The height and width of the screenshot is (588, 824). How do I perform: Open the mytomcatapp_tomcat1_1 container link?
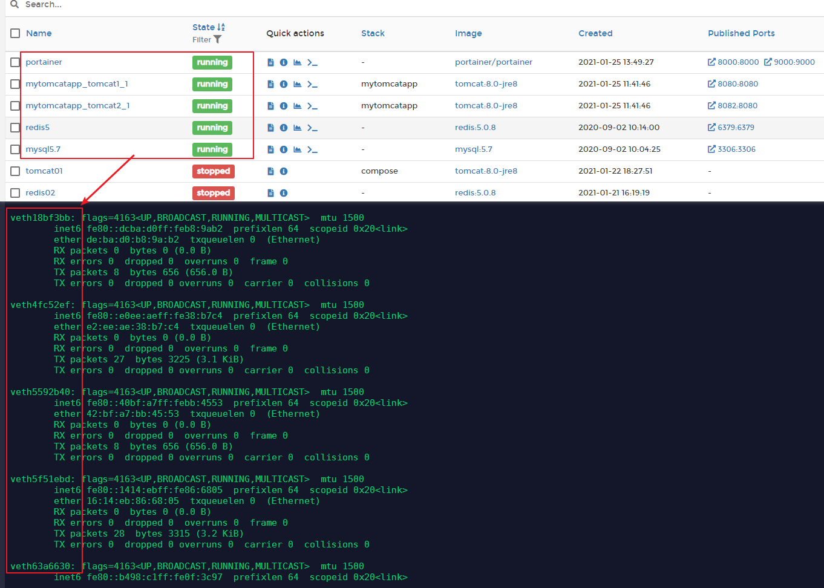tap(77, 84)
